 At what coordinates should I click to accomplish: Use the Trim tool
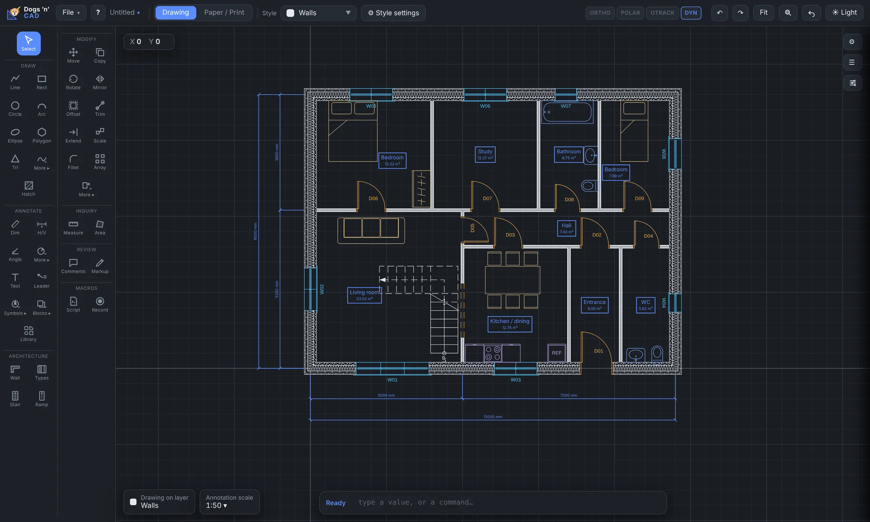click(100, 109)
